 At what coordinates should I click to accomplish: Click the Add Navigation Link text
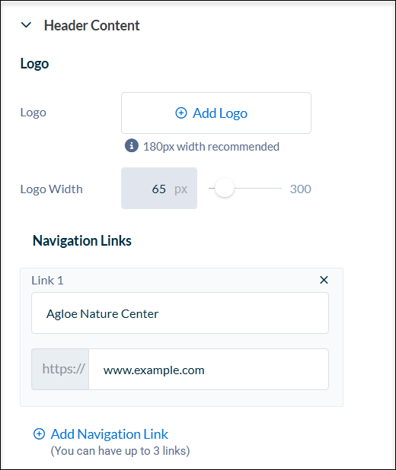110,434
